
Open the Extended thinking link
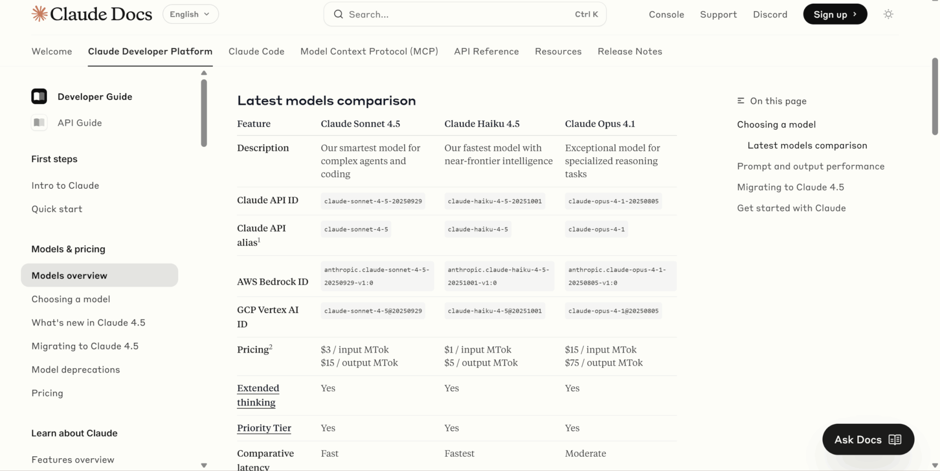pos(257,395)
